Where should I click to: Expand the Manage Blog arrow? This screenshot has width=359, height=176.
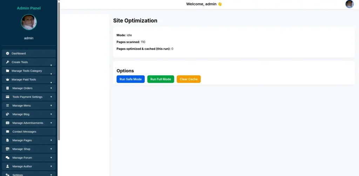(x=51, y=114)
